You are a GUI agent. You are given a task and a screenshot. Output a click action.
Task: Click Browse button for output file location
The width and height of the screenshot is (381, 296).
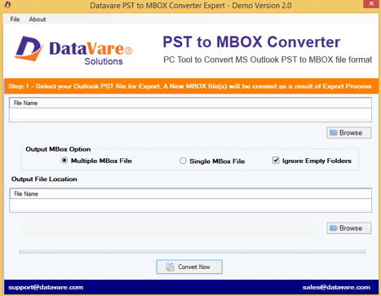pyautogui.click(x=349, y=228)
